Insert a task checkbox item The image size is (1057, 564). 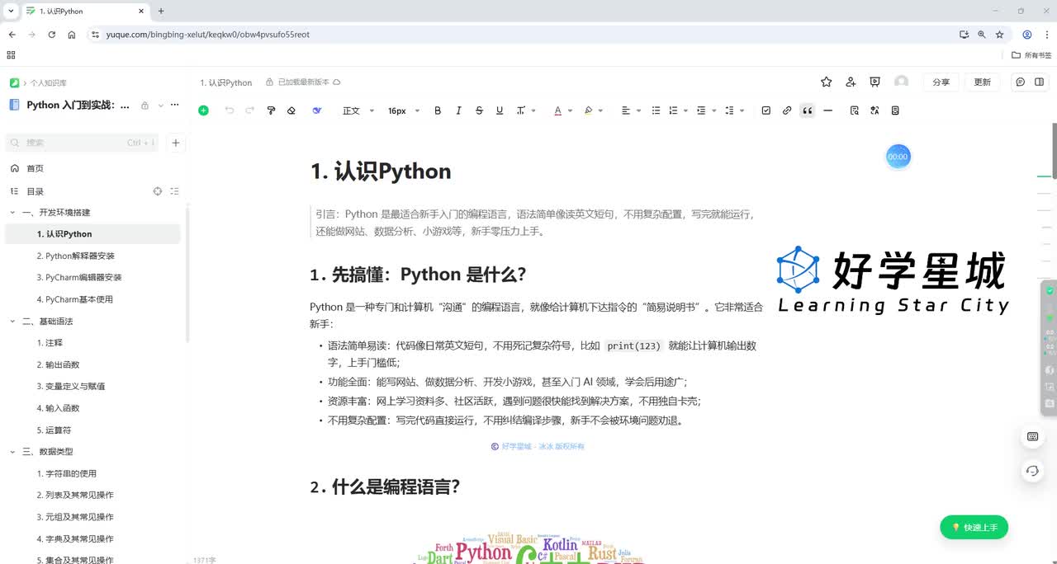tap(765, 110)
